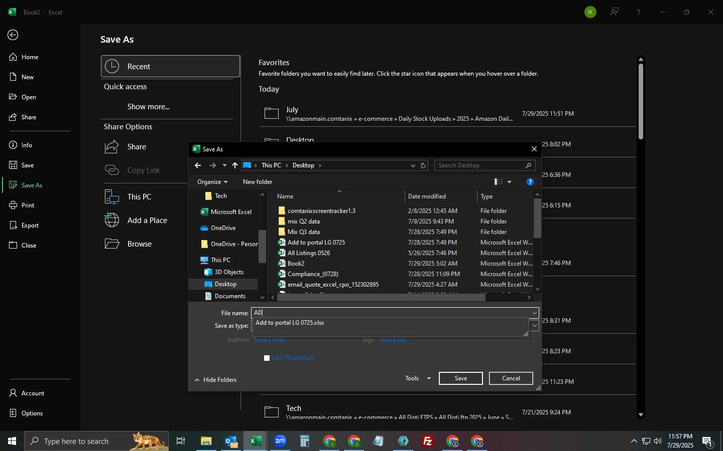723x451 pixels.
Task: Click the Search Desktop field
Action: [x=485, y=165]
